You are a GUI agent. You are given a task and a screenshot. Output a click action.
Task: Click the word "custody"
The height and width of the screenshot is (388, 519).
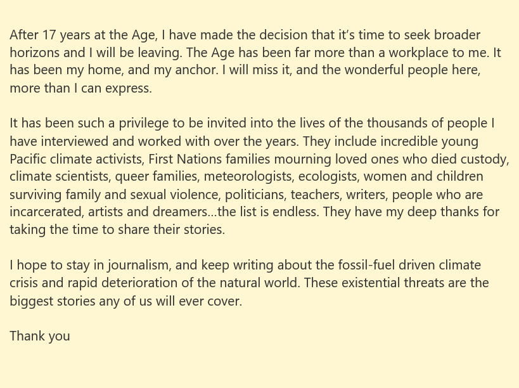point(485,158)
